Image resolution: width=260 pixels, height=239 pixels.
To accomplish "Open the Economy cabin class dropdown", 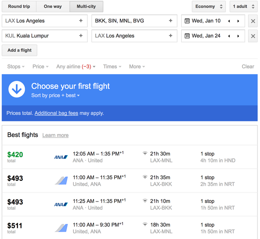I will tap(209, 7).
